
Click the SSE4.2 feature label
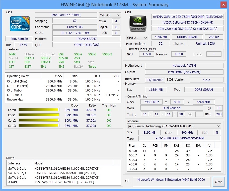click(46, 58)
